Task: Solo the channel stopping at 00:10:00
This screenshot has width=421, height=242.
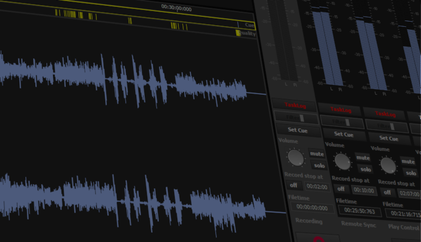Action: pyautogui.click(x=365, y=170)
